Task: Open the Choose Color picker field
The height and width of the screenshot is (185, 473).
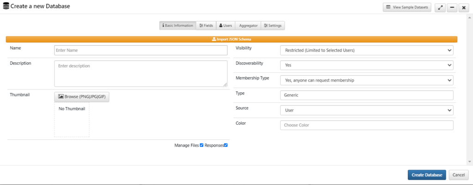Action: pyautogui.click(x=366, y=125)
